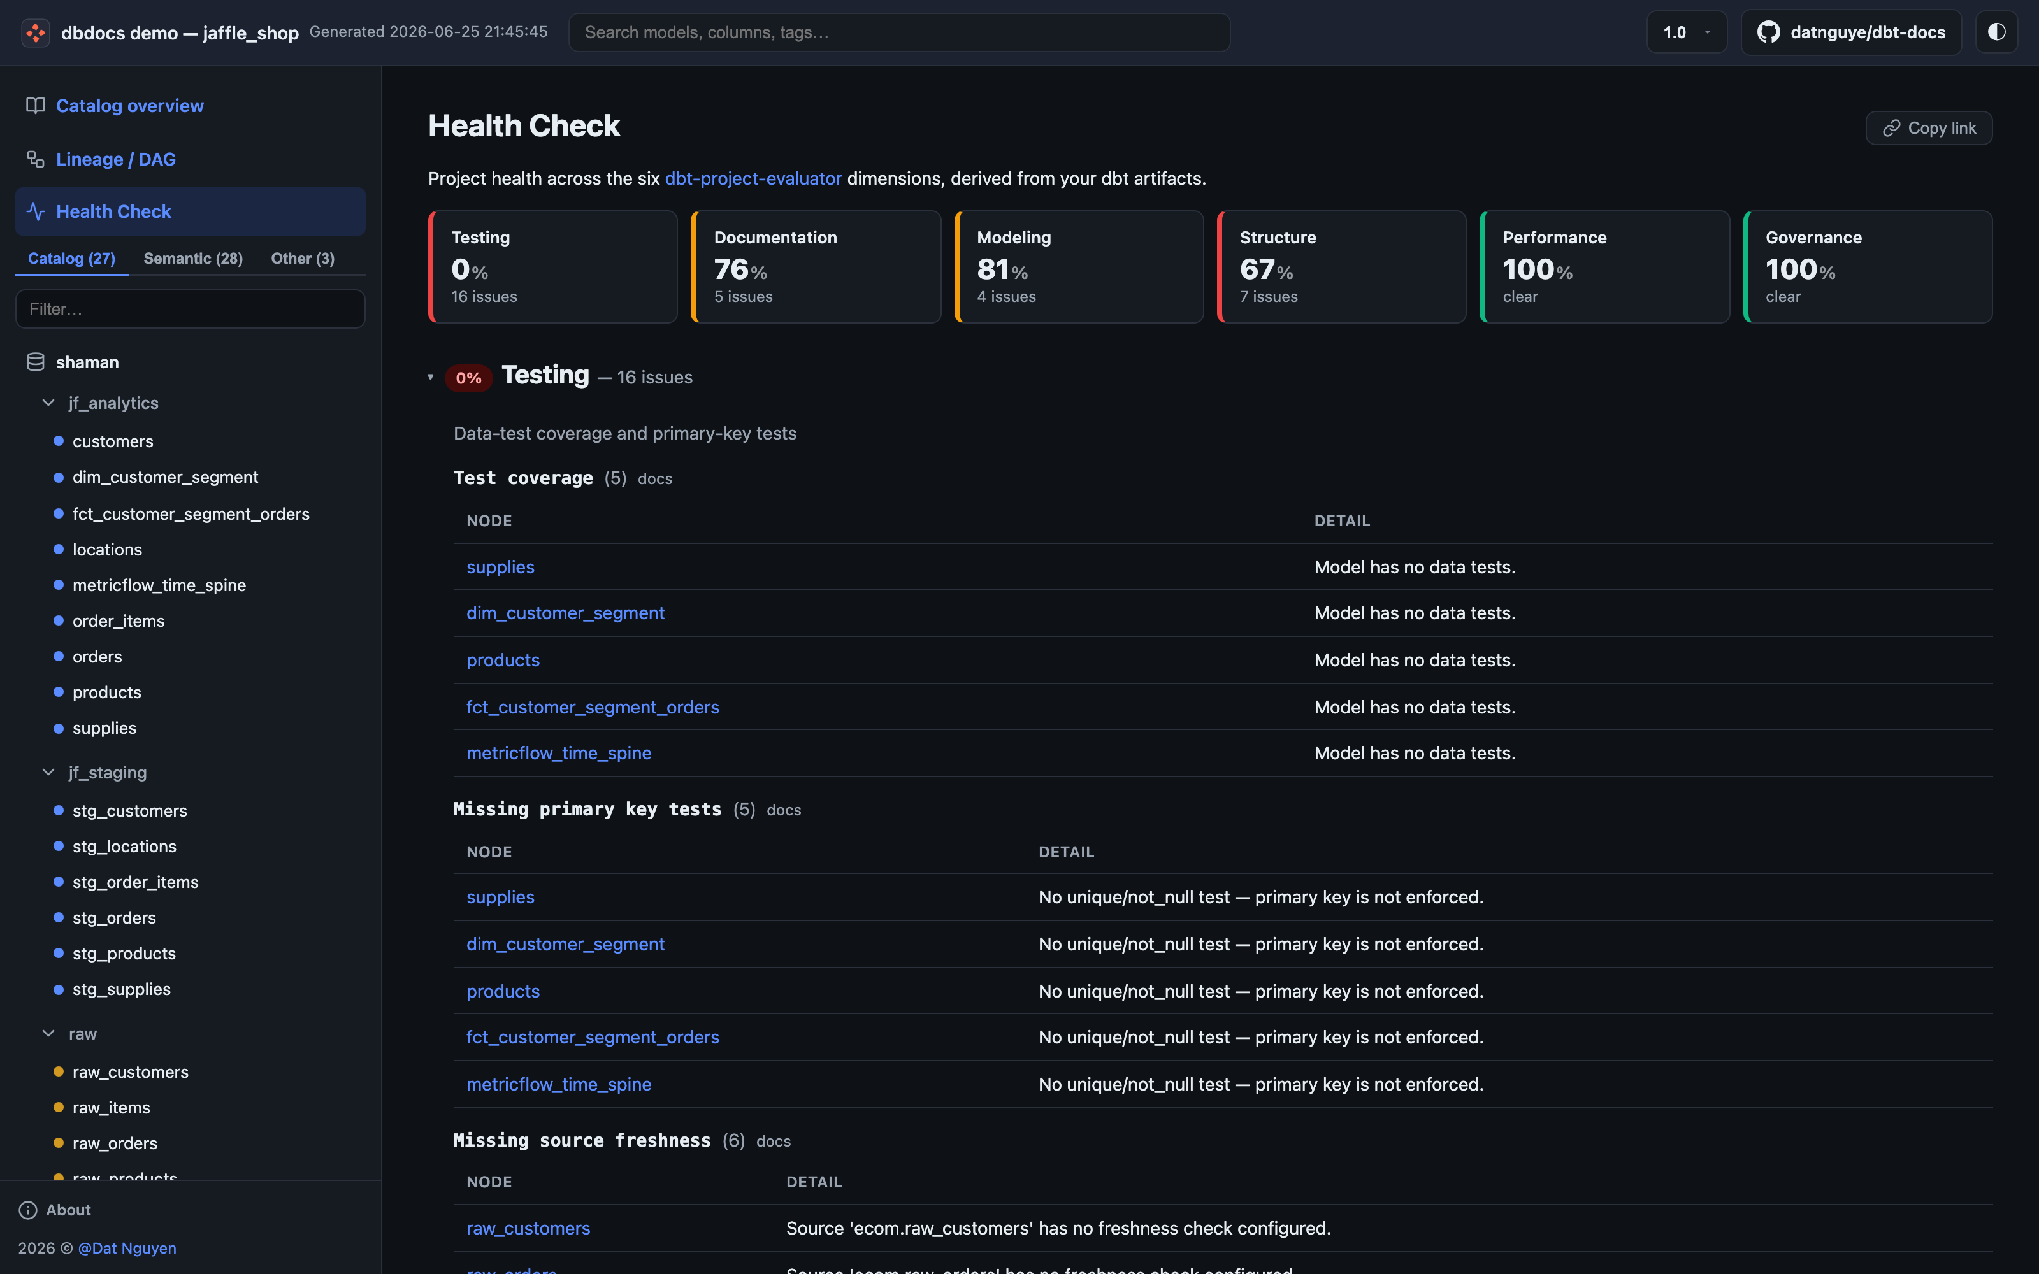Select orders in the sidebar tree
Image resolution: width=2039 pixels, height=1274 pixels.
coord(97,656)
